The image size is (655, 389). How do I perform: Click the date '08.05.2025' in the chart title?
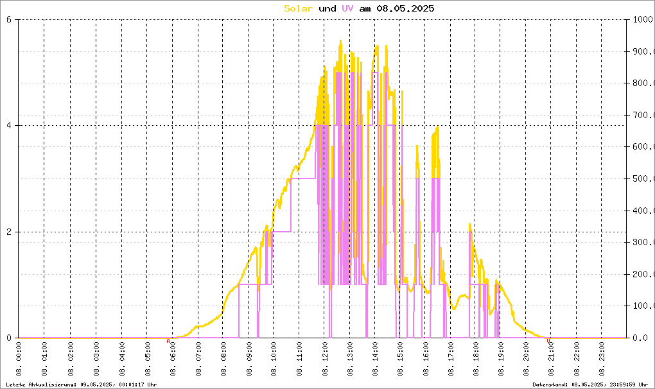405,8
